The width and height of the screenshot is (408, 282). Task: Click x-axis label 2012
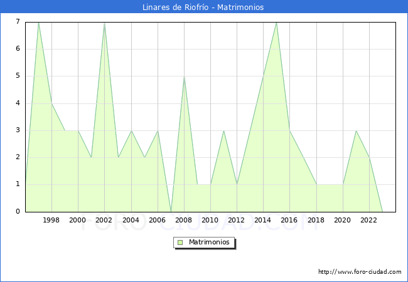[236, 220]
